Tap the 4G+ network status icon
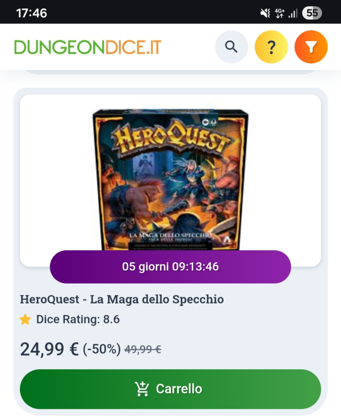Screen dimensions: 341x418 (x=279, y=13)
